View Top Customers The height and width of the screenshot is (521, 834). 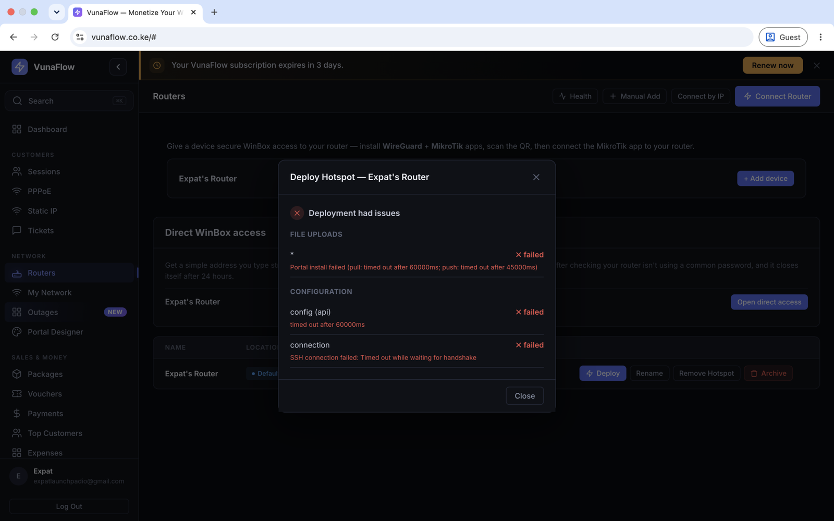(x=69, y=433)
